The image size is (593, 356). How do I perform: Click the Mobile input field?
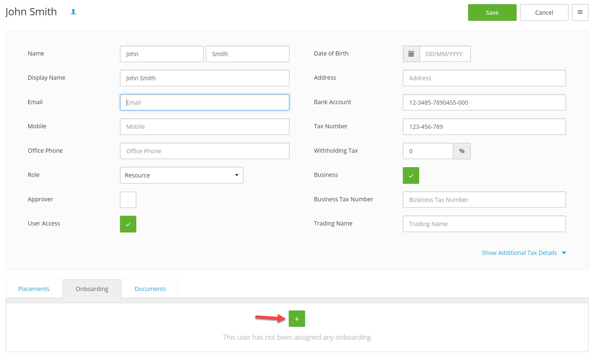coord(205,127)
